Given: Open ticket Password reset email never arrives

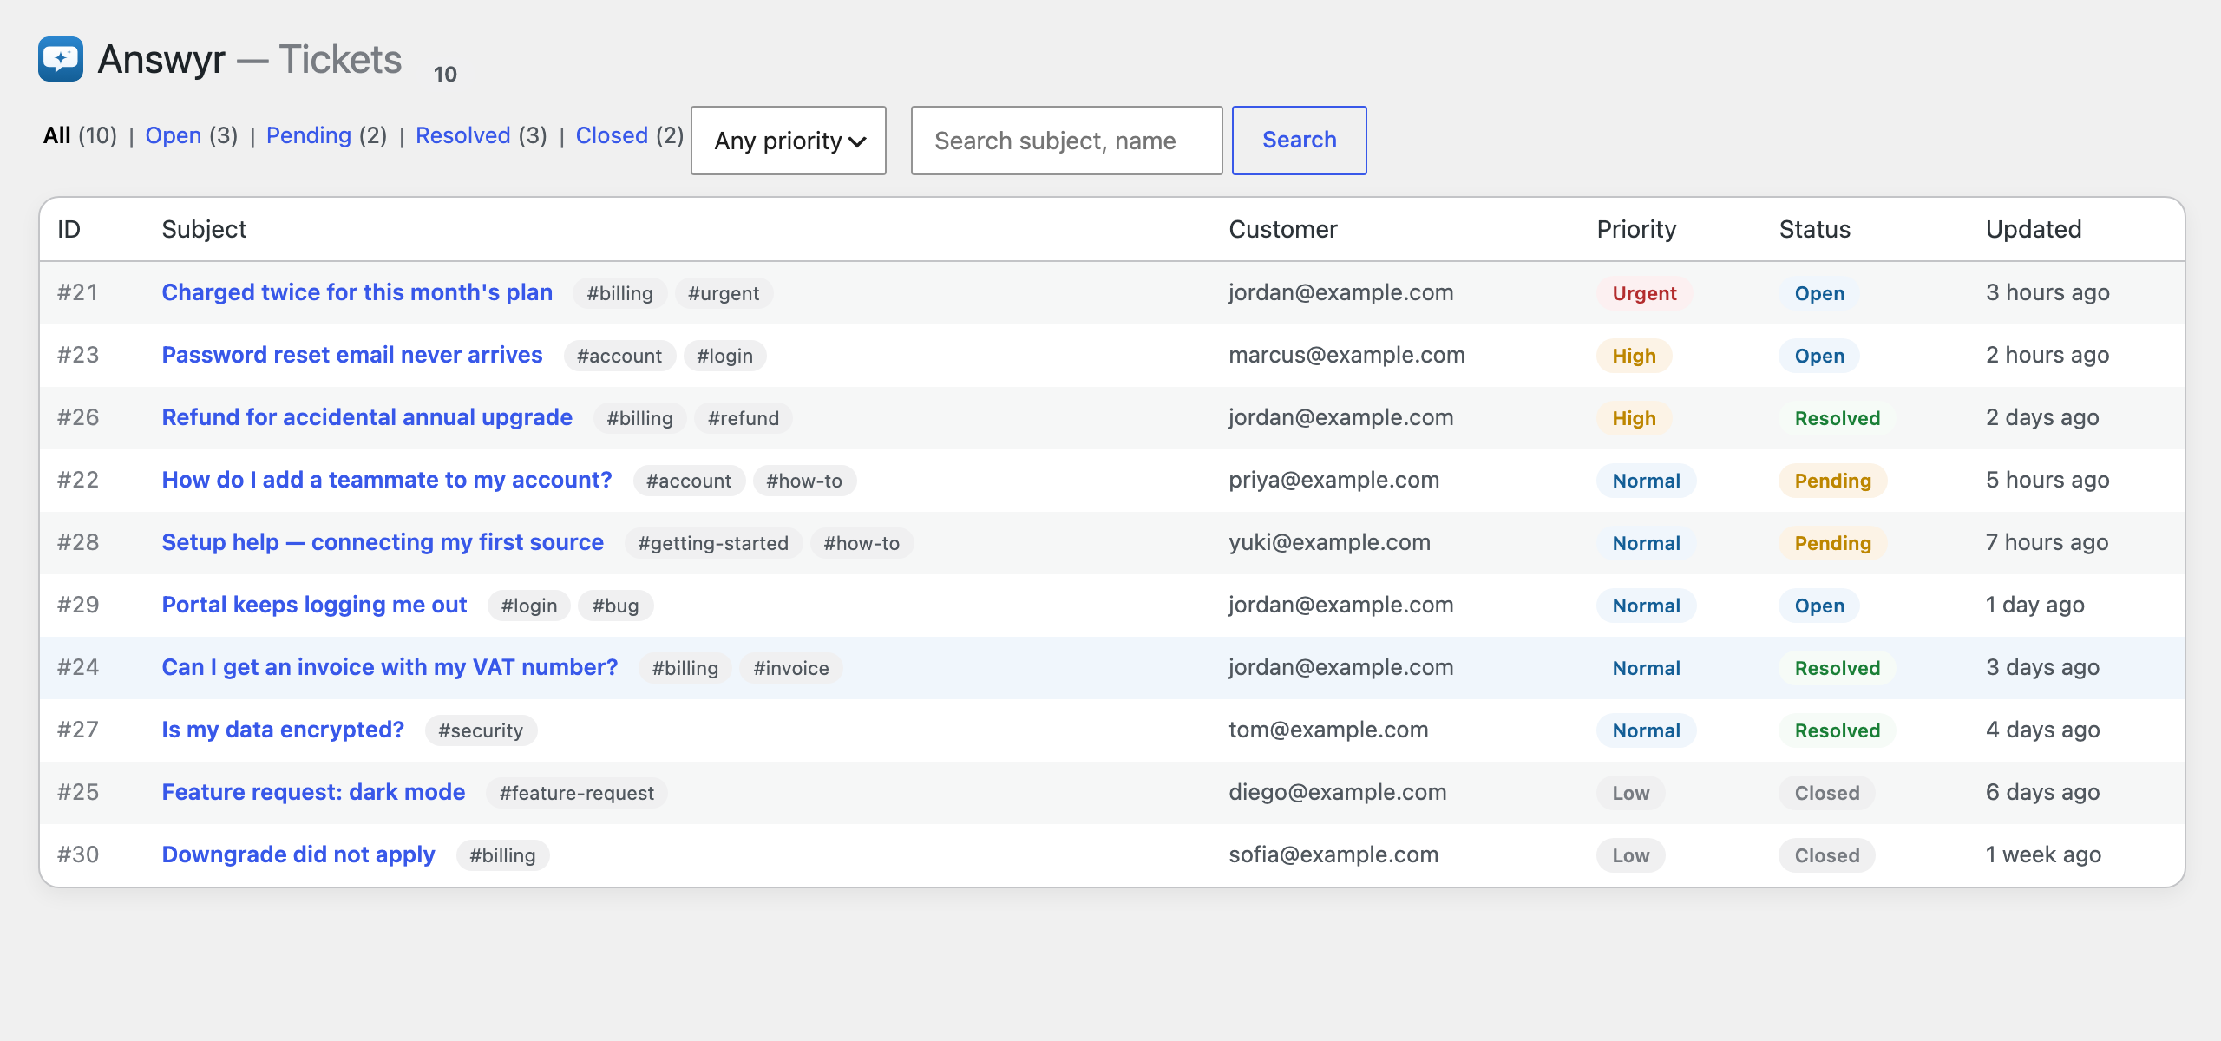Looking at the screenshot, I should pyautogui.click(x=351, y=355).
